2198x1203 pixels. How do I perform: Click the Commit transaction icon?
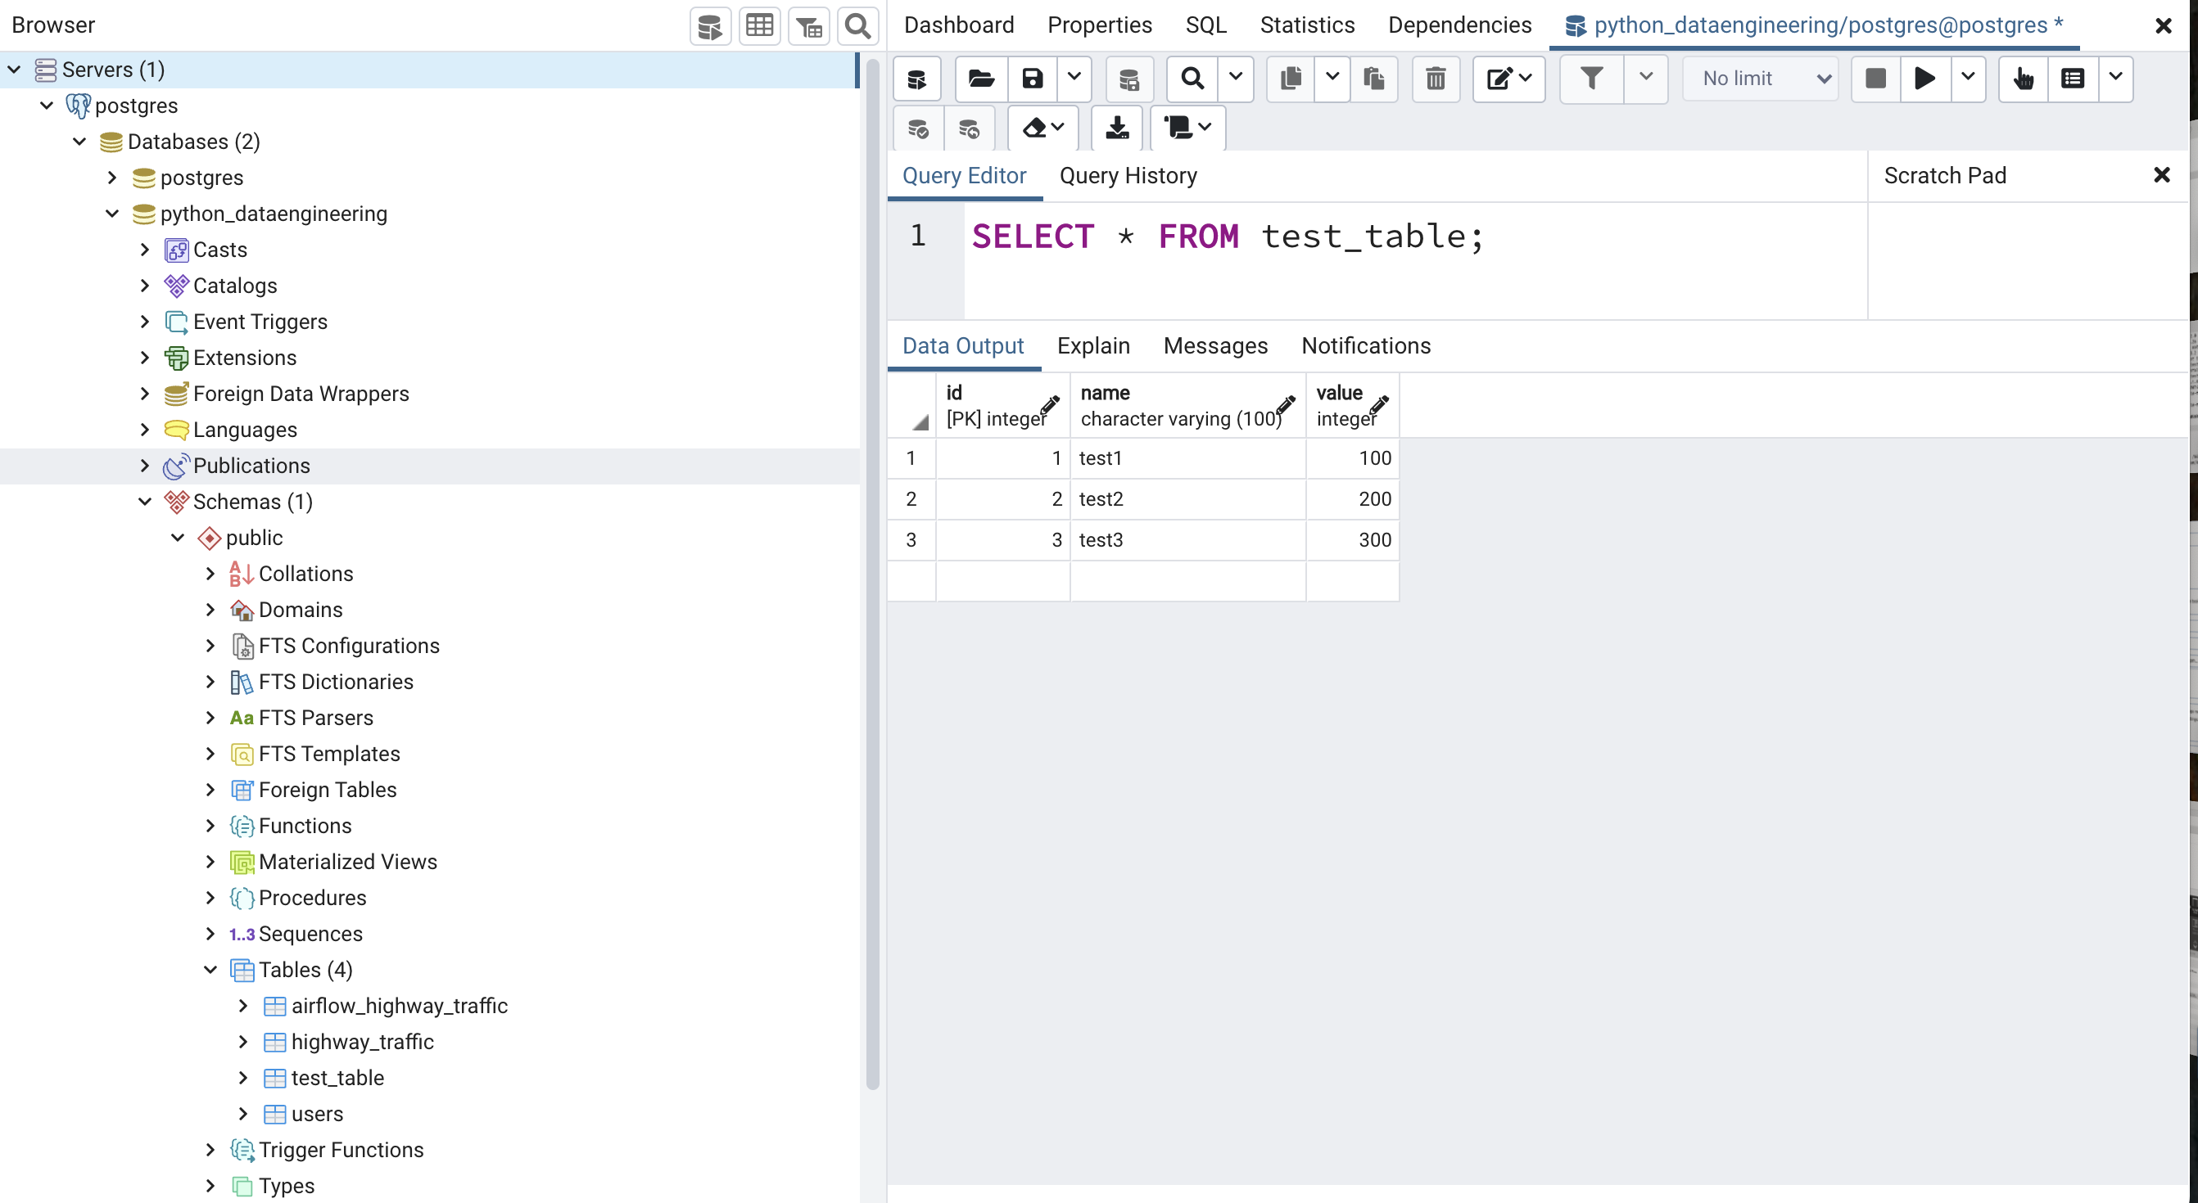click(918, 128)
